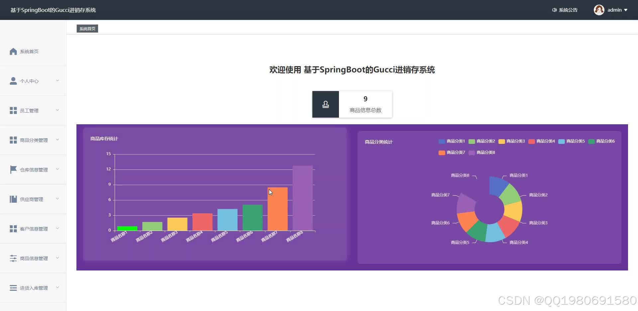
Task: Expand the 员工管理 chevron
Action: [x=57, y=110]
